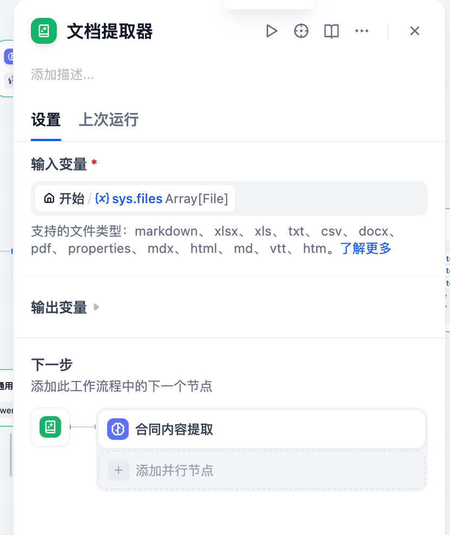Run this document extractor step
Screen dimensions: 450x535
[x=272, y=31]
